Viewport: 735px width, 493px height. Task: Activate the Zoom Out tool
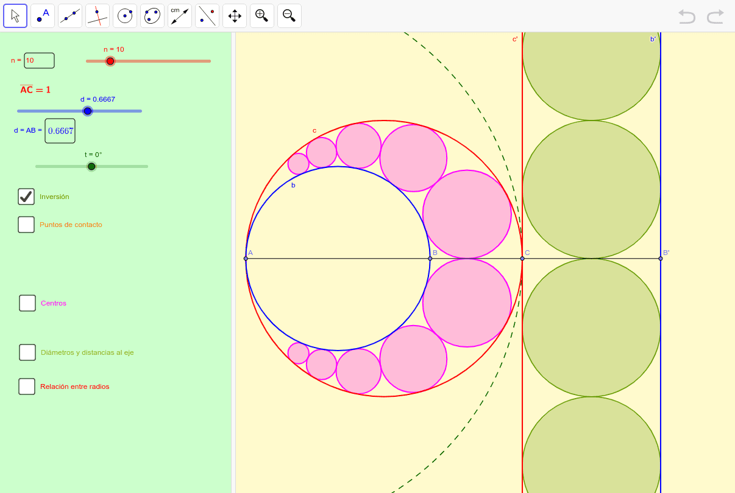pyautogui.click(x=289, y=15)
